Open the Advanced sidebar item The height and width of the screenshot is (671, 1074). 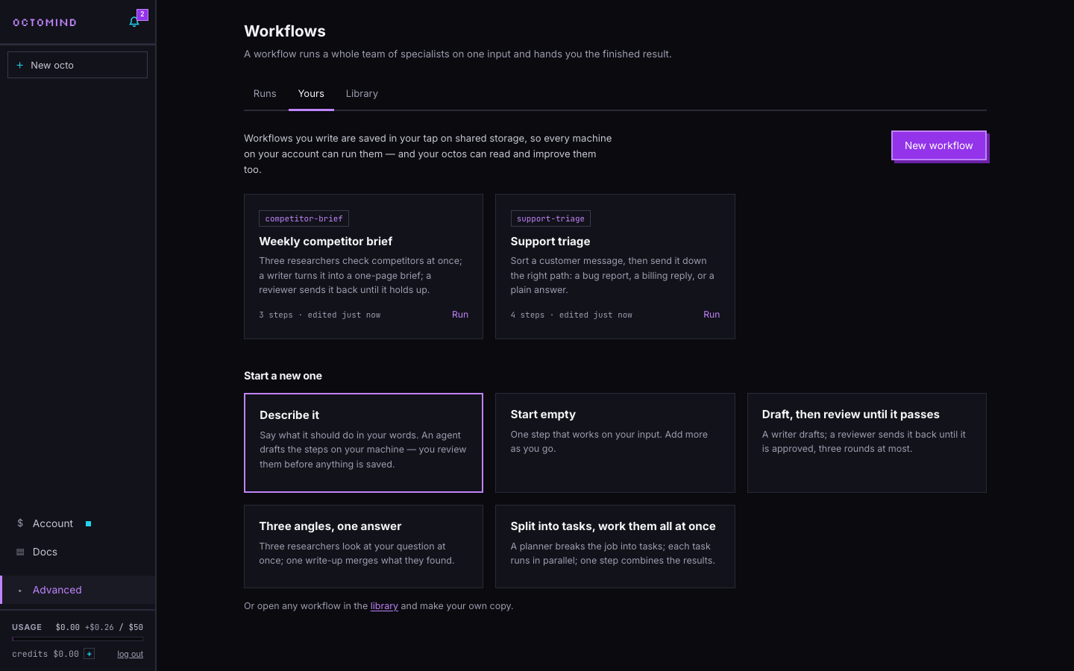pyautogui.click(x=78, y=590)
